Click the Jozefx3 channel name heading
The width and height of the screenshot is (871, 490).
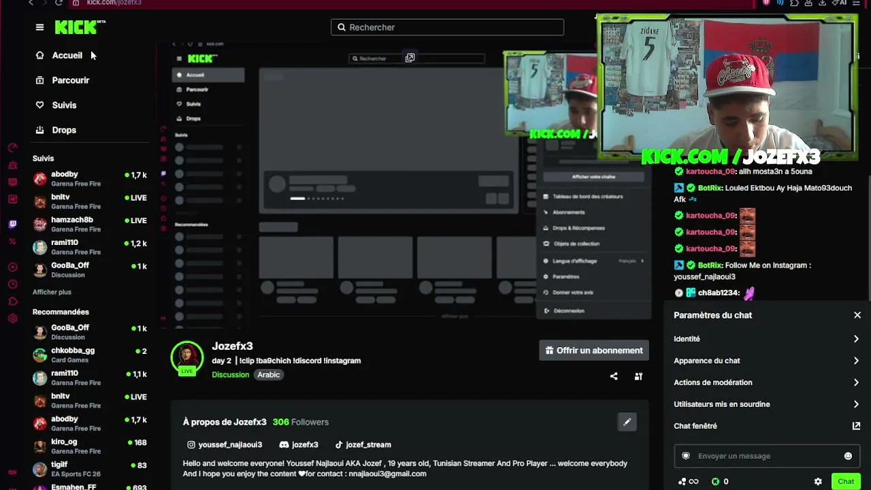pyautogui.click(x=232, y=346)
